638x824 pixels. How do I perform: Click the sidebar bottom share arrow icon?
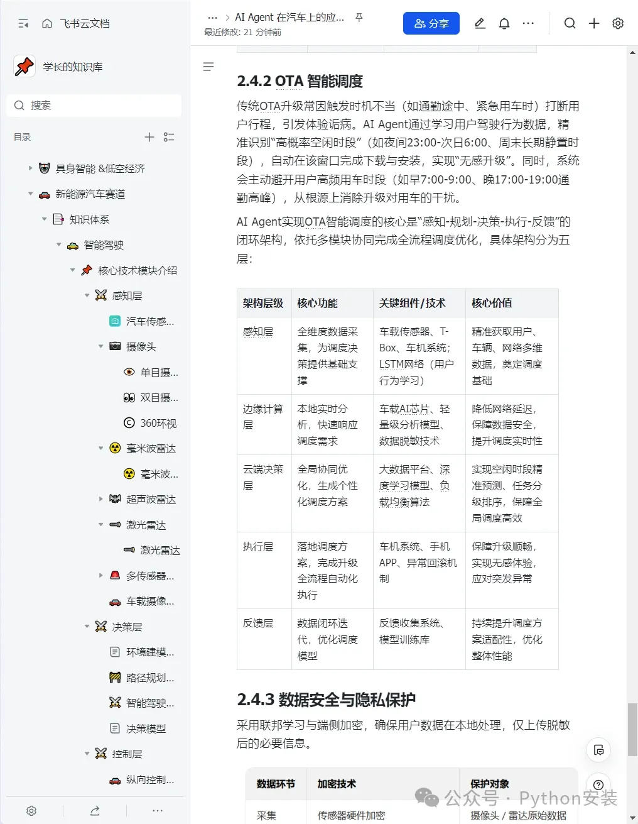95,811
